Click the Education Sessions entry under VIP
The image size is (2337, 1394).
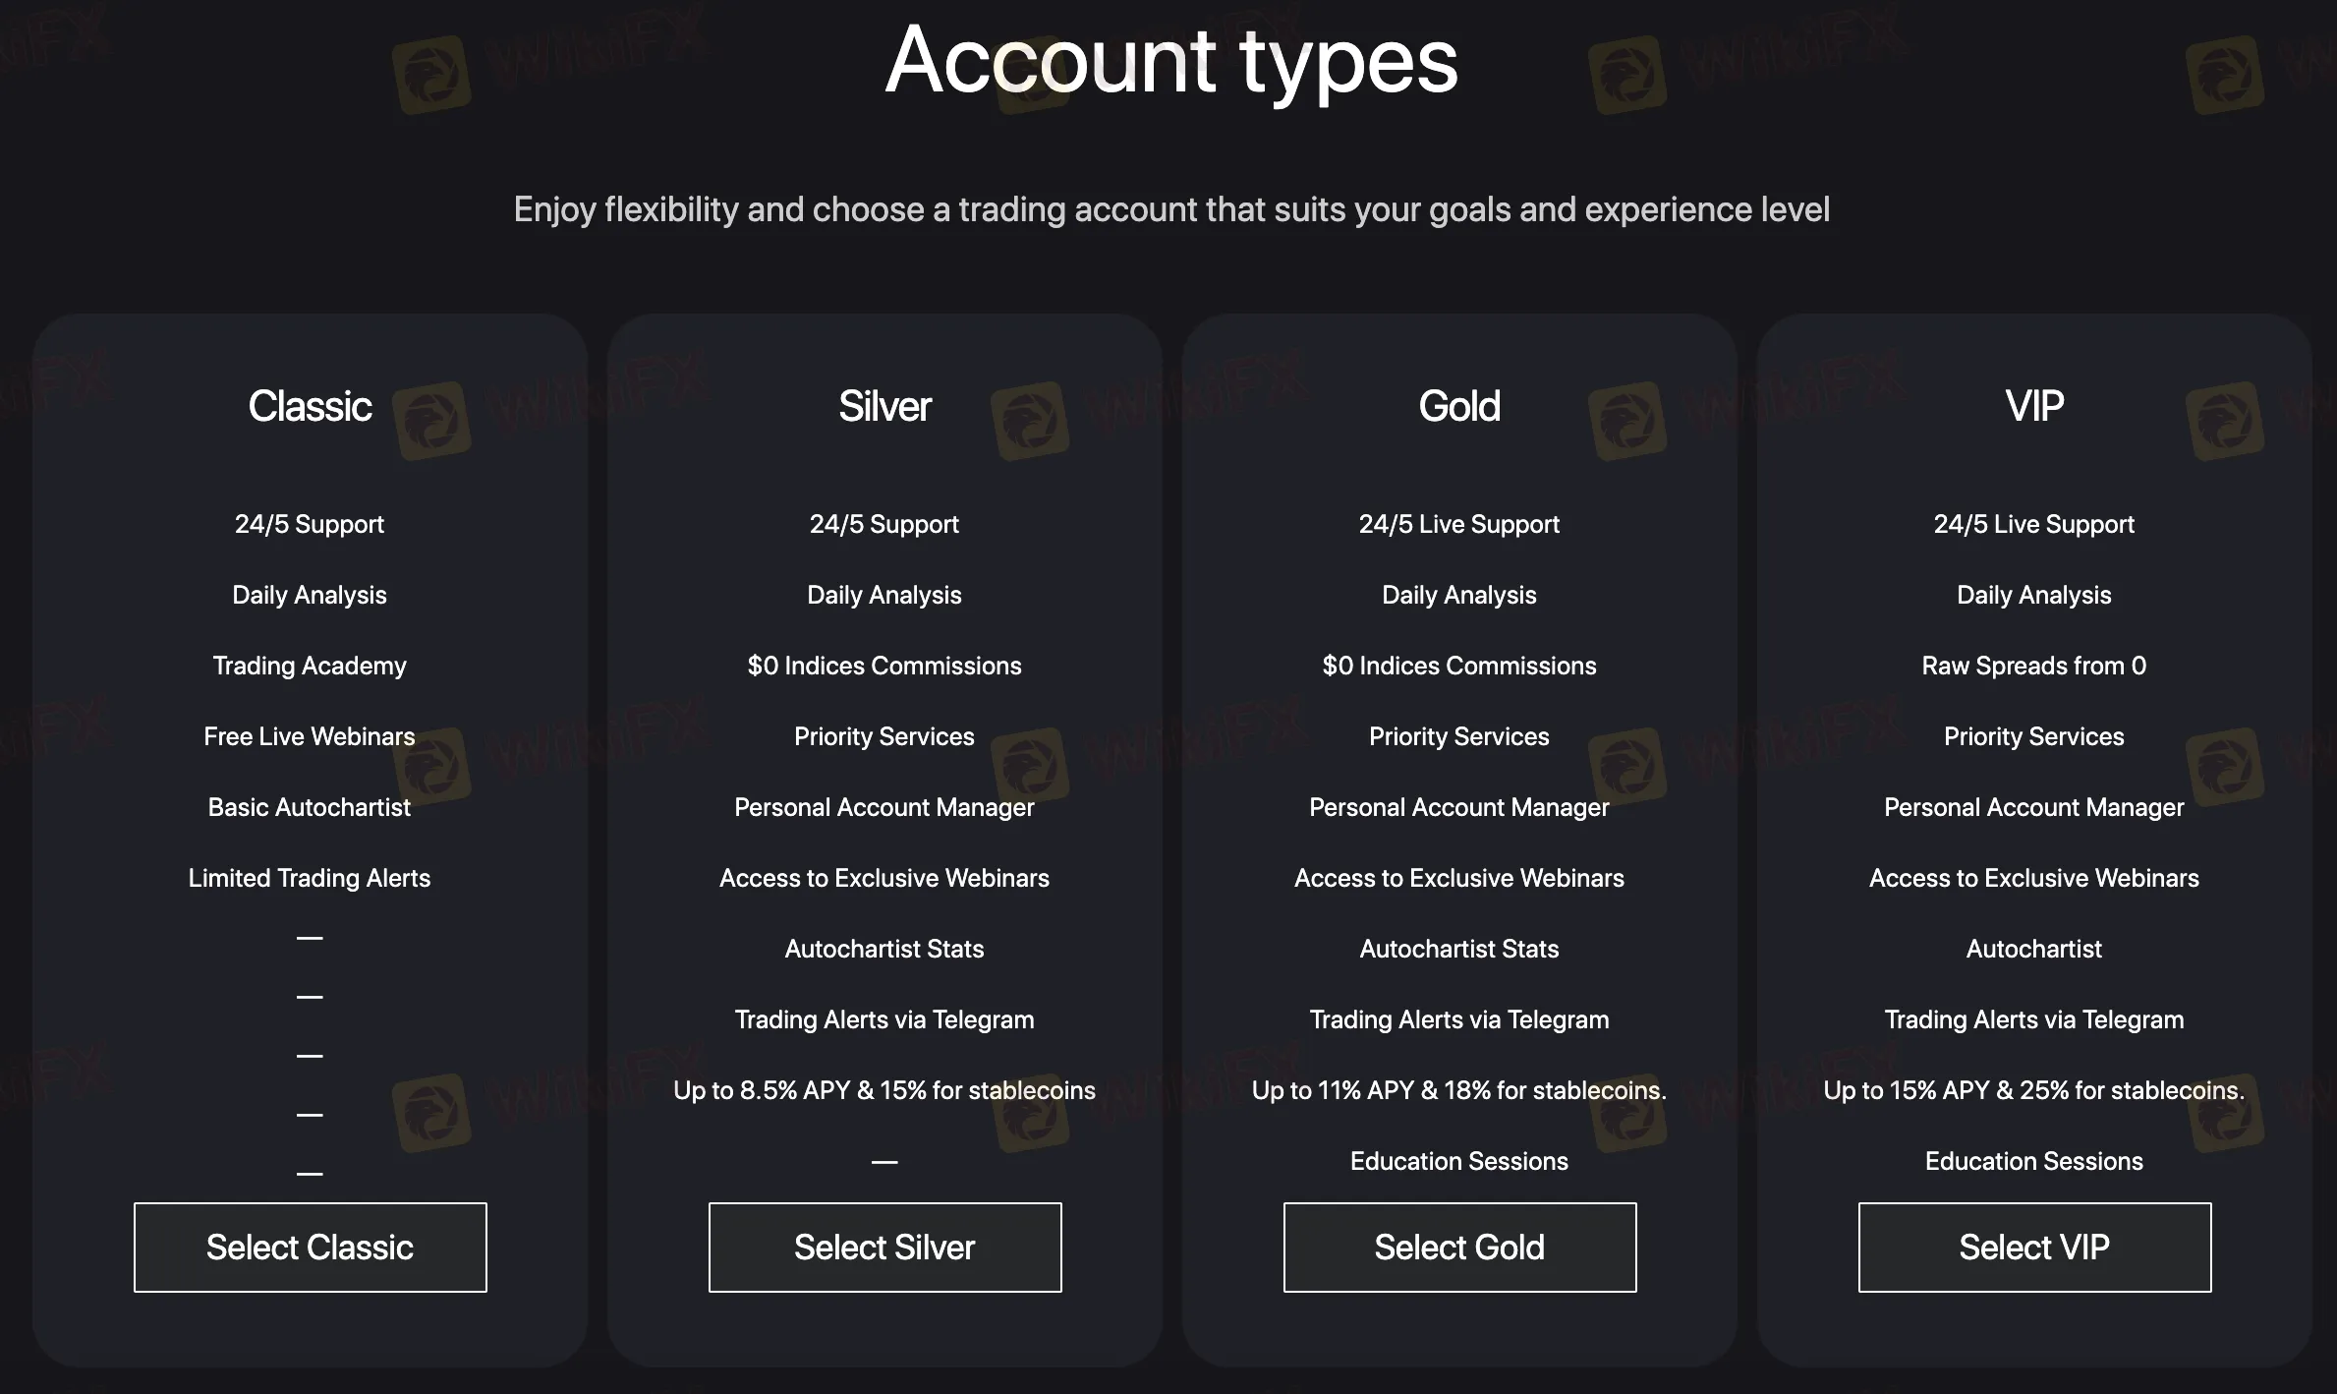coord(2032,1161)
